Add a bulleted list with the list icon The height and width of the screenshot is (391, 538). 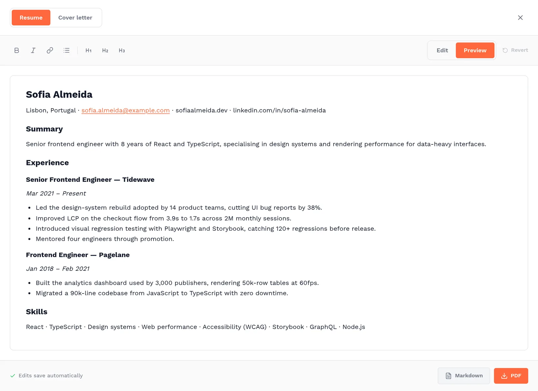[x=67, y=51]
